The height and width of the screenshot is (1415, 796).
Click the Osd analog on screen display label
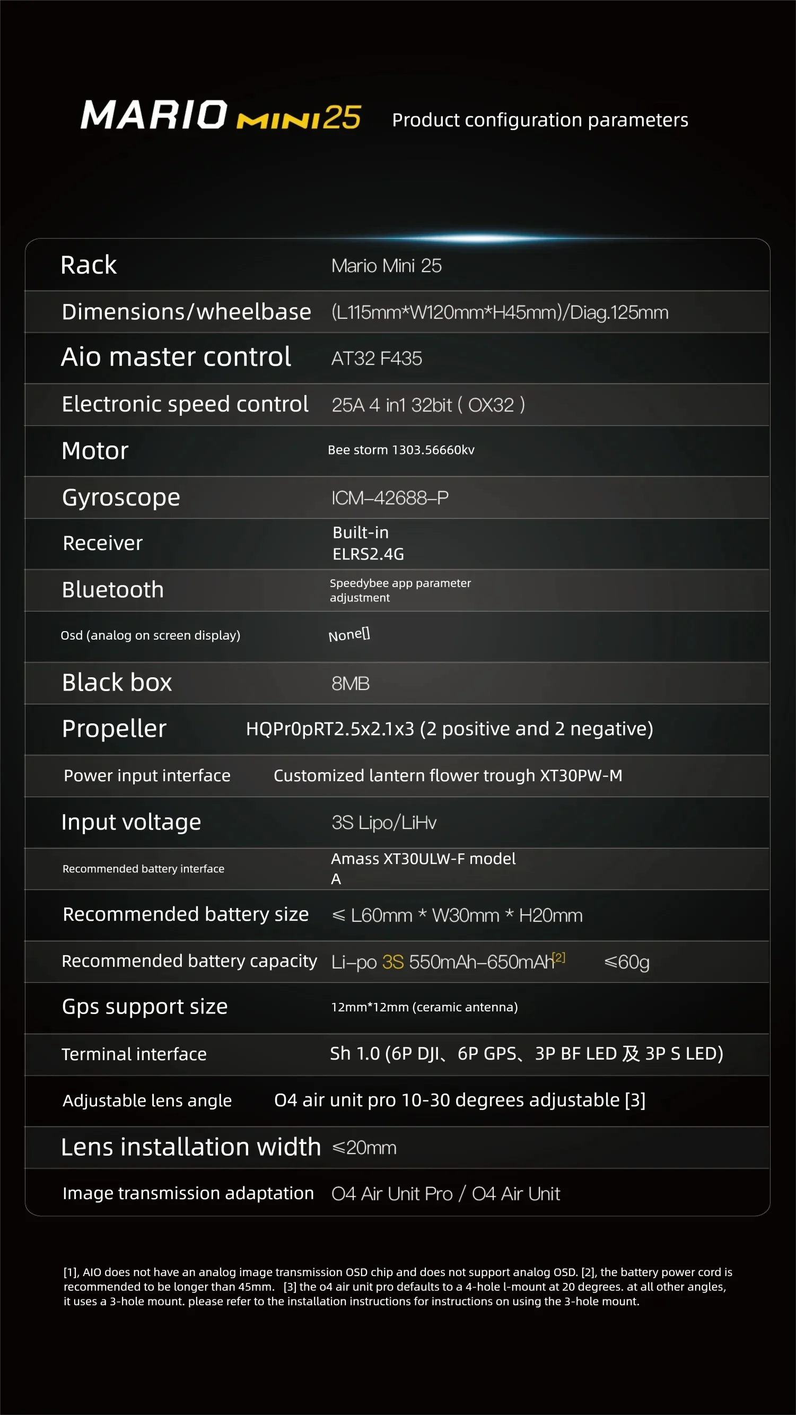151,635
